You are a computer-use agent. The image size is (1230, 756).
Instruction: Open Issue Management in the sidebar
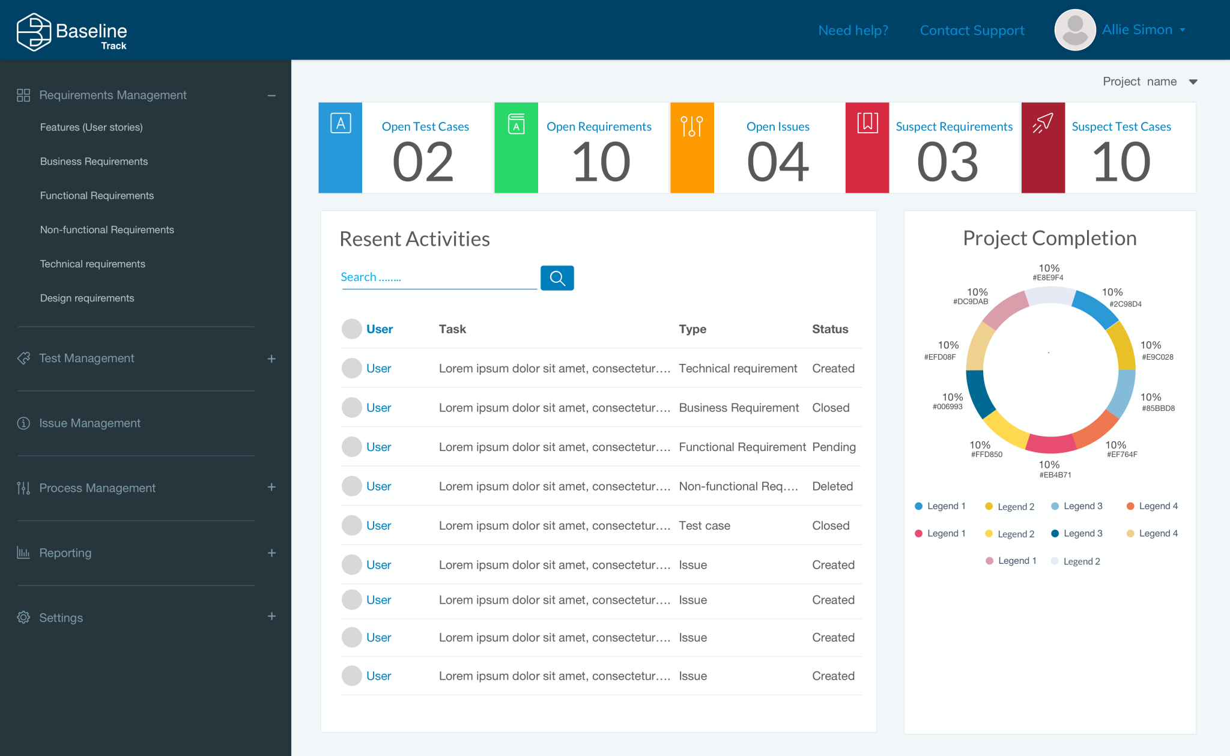pyautogui.click(x=89, y=423)
